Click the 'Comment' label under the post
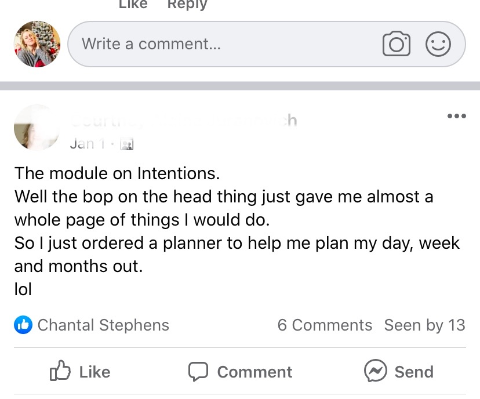Image resolution: width=480 pixels, height=399 pixels. pyautogui.click(x=254, y=372)
